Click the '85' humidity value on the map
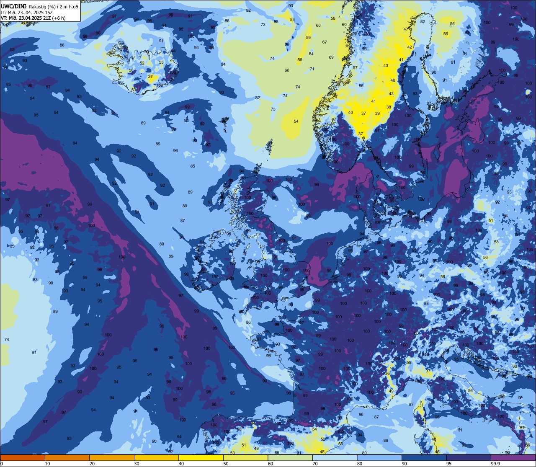This screenshot has width=536, height=467. (x=193, y=166)
